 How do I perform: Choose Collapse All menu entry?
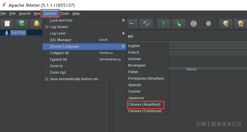pyautogui.click(x=84, y=53)
